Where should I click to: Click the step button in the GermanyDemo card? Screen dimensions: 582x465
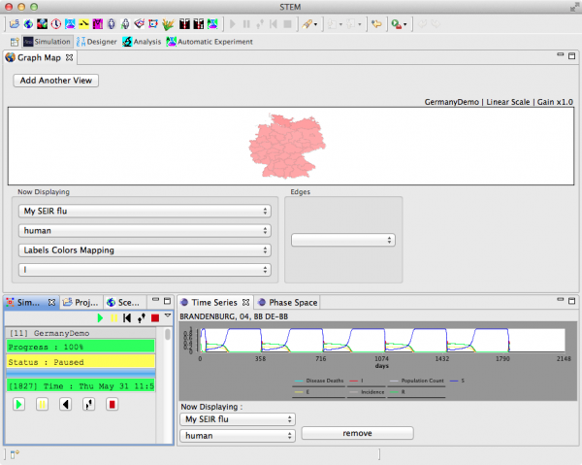click(88, 404)
